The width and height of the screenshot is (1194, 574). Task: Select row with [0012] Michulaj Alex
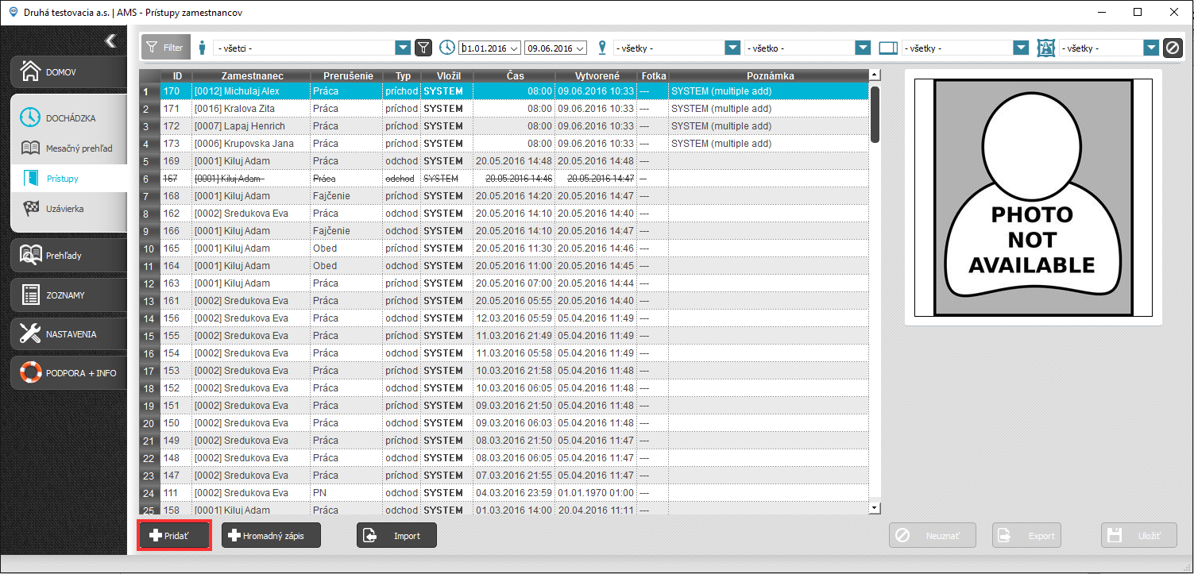(515, 91)
